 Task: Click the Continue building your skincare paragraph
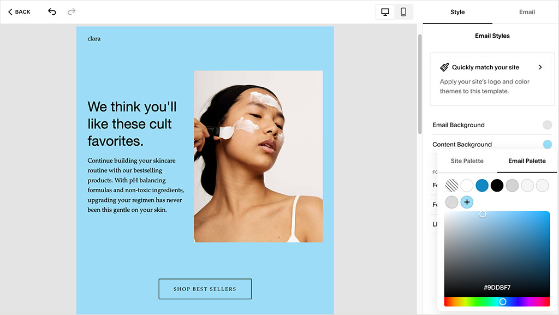click(135, 185)
